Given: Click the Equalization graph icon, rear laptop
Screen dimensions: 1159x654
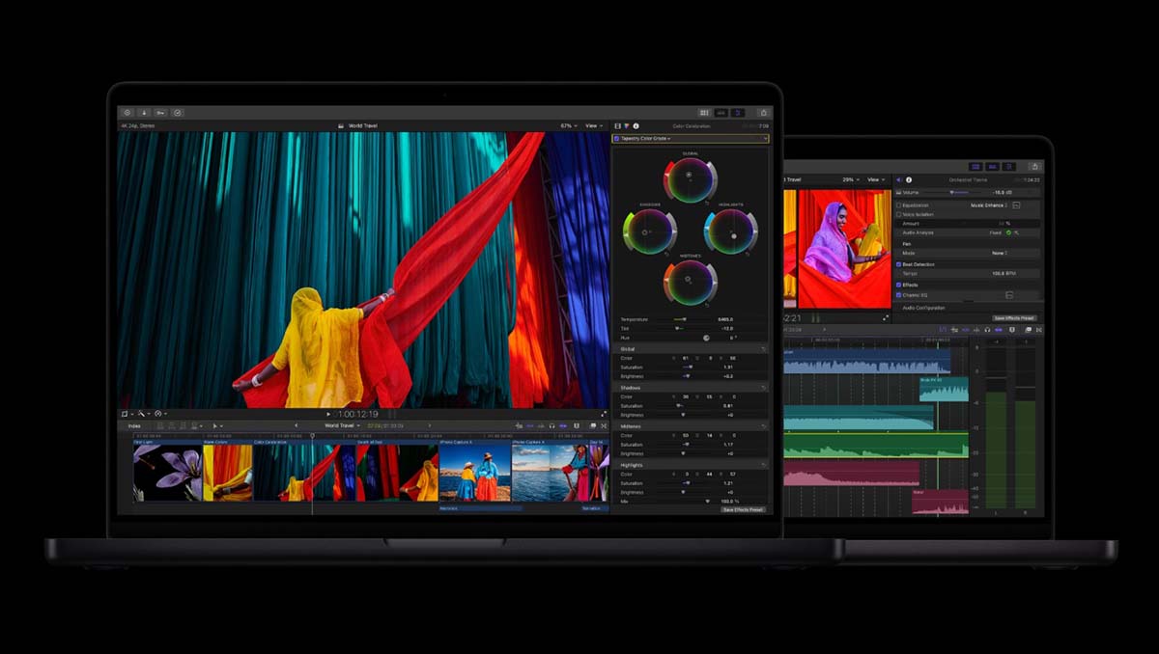Looking at the screenshot, I should click(x=1016, y=205).
